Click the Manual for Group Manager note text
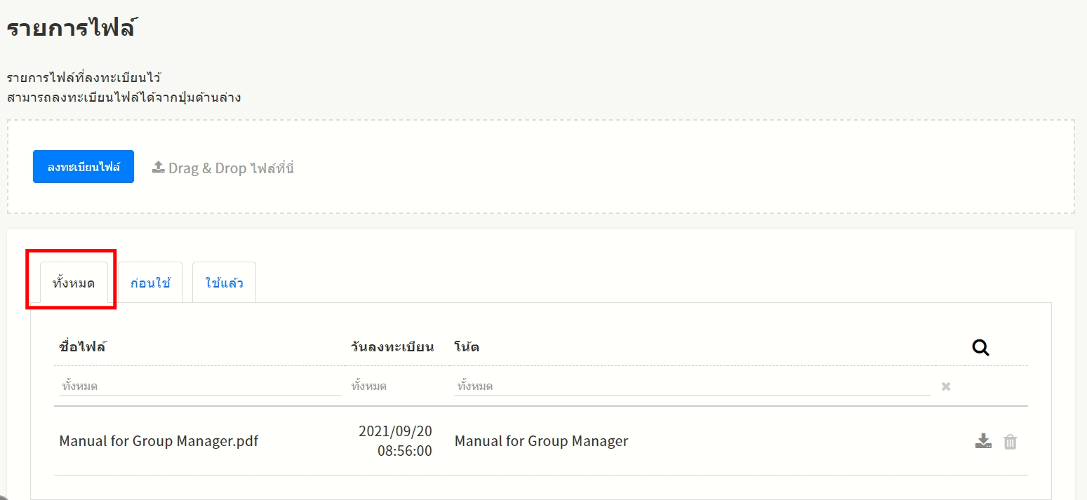 click(541, 441)
